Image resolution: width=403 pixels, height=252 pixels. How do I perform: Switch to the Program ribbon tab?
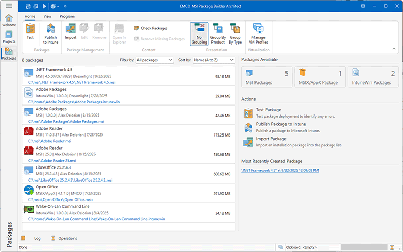coord(67,16)
